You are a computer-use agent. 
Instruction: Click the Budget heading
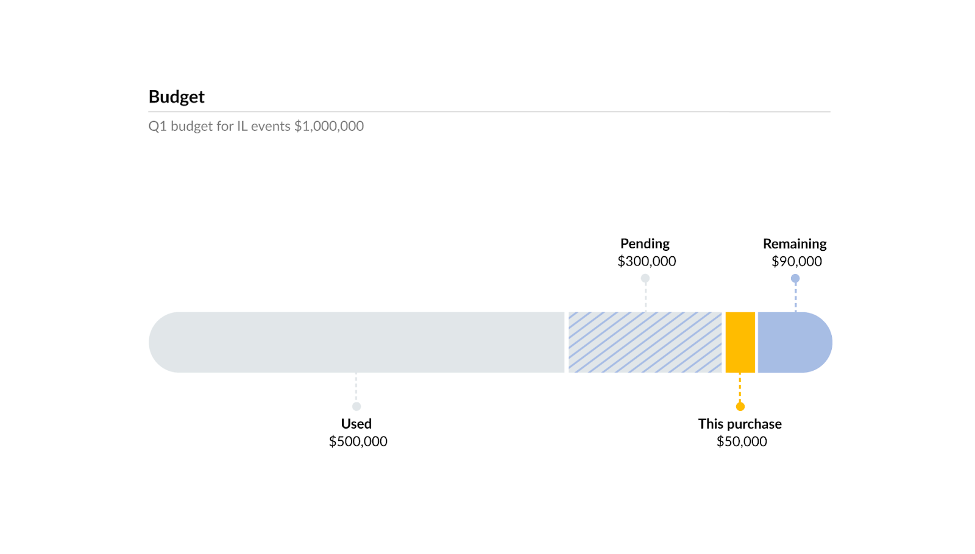(x=177, y=97)
